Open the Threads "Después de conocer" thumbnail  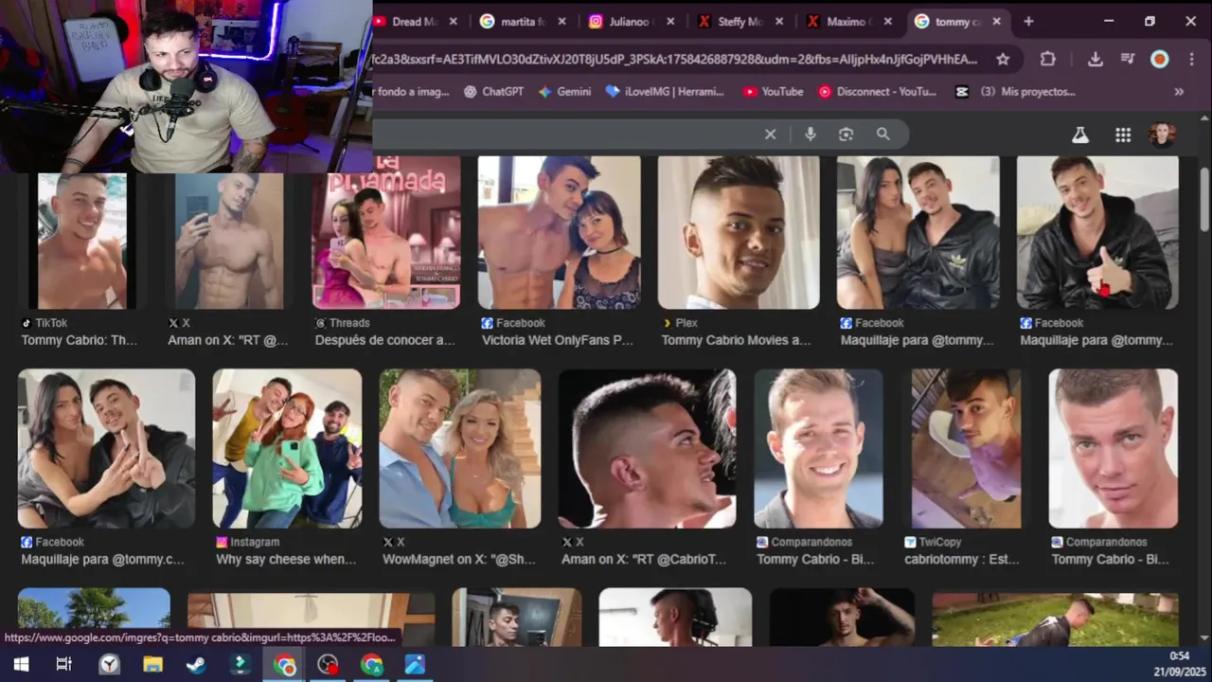click(386, 232)
